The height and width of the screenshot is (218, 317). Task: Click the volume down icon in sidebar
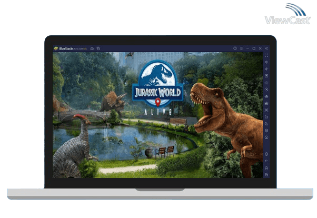[266, 69]
